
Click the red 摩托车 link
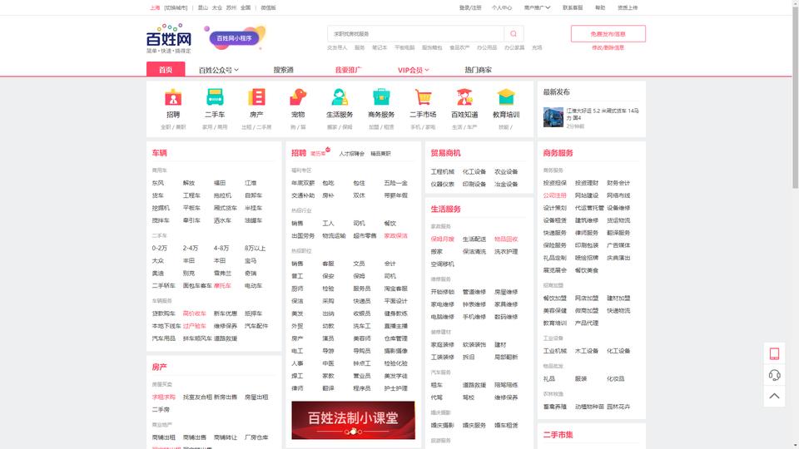tap(222, 286)
